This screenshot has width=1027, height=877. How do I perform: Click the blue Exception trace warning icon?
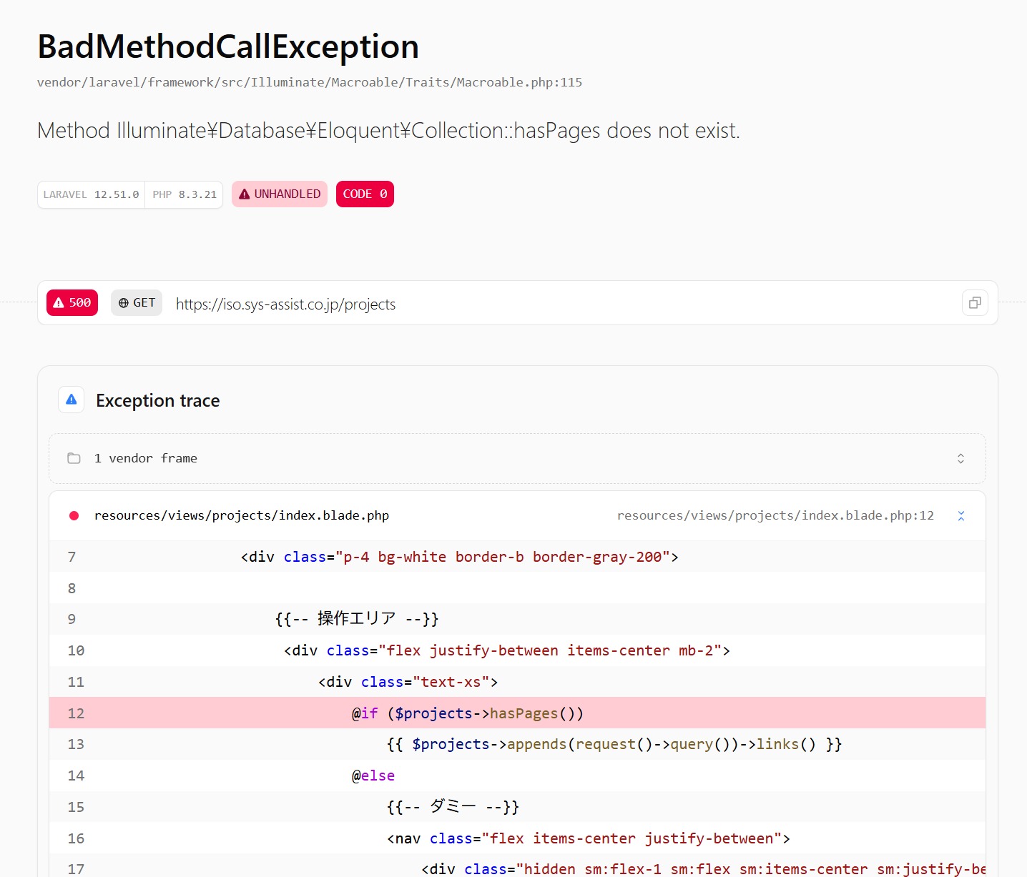72,400
